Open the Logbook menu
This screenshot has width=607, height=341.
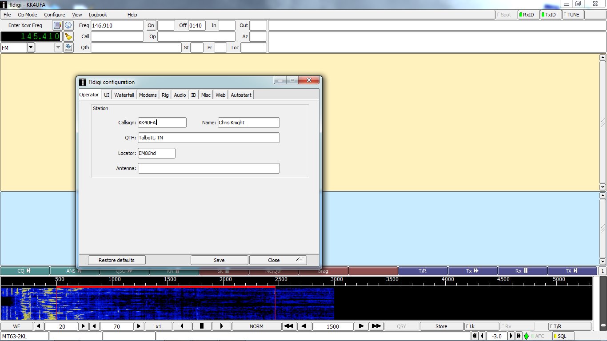pyautogui.click(x=98, y=15)
